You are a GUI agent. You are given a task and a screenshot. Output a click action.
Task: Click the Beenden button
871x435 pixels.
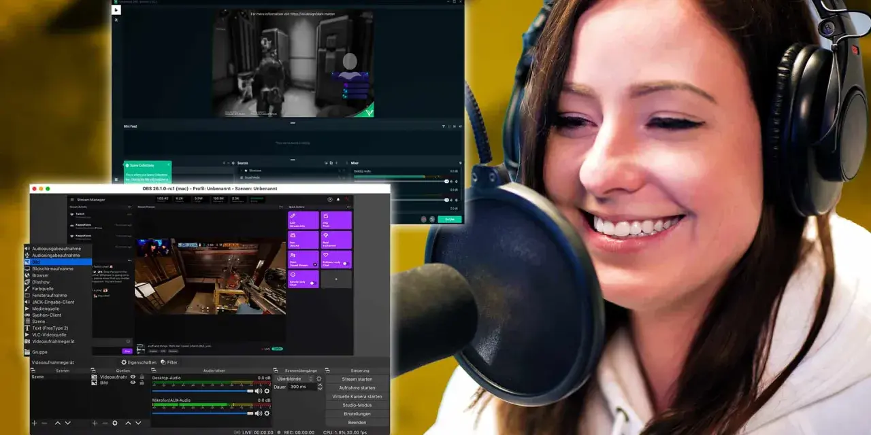coord(357,423)
